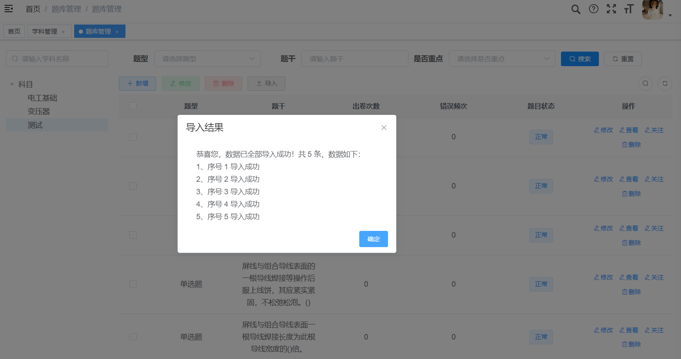Close the 导入结果 dialog with X
This screenshot has width=681, height=359.
click(x=384, y=128)
